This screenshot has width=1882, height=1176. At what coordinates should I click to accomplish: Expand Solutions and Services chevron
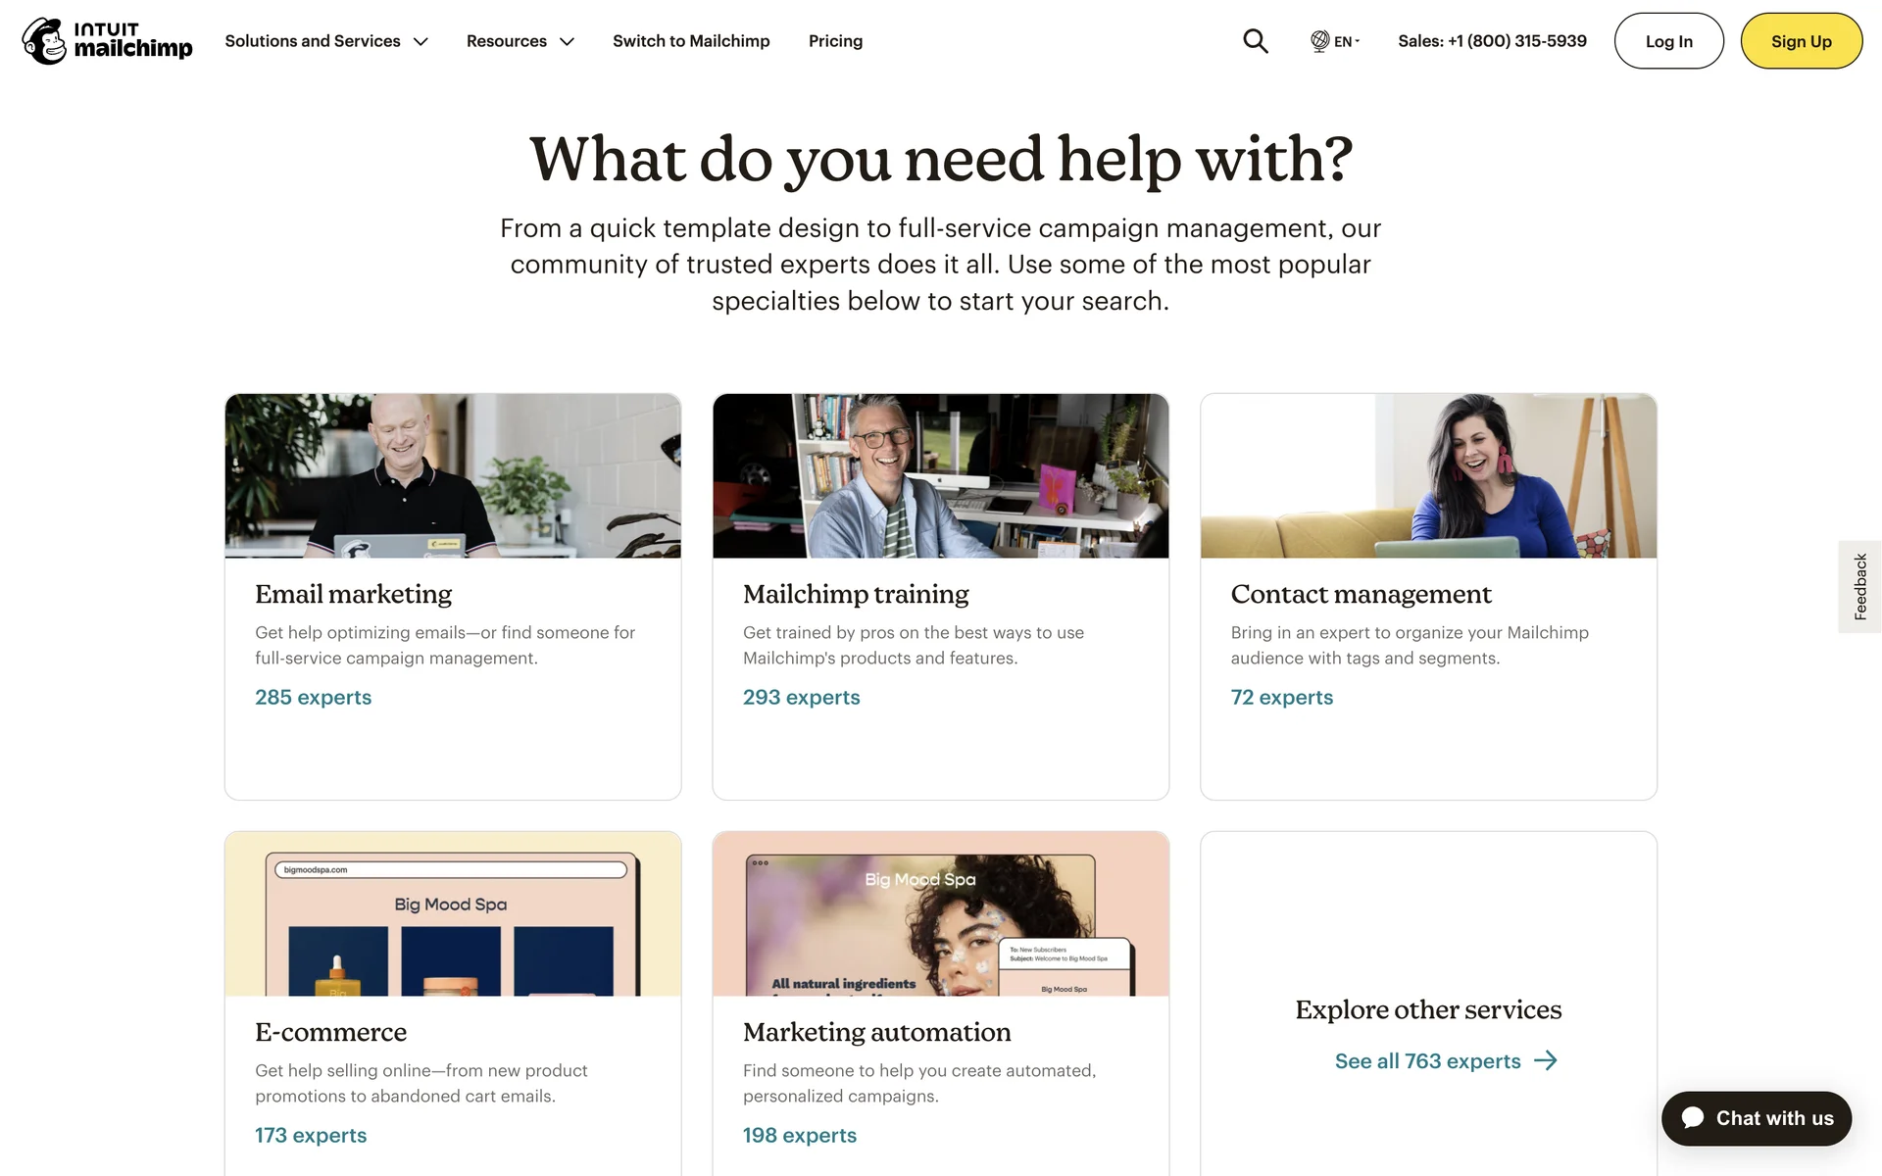[x=421, y=41]
